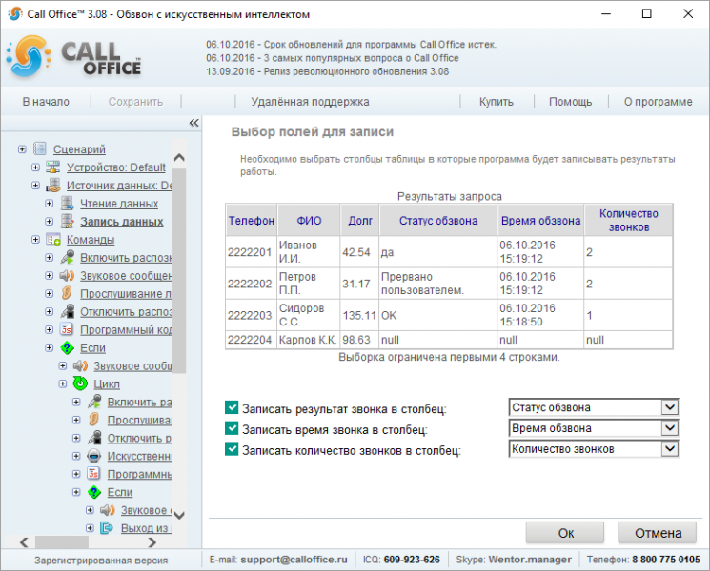Click the first Включить распознавание microphone icon
The height and width of the screenshot is (571, 710).
coord(67,257)
